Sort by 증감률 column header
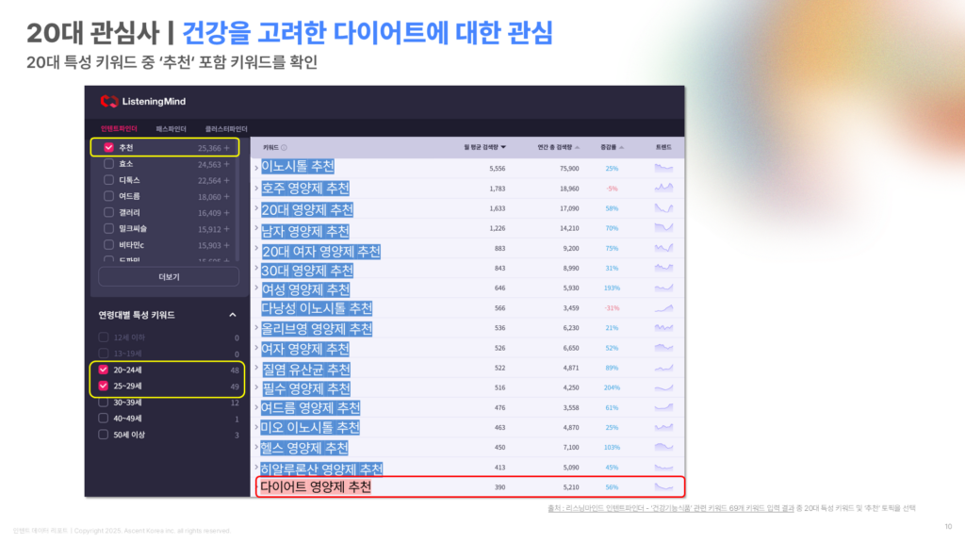This screenshot has width=965, height=543. point(612,148)
